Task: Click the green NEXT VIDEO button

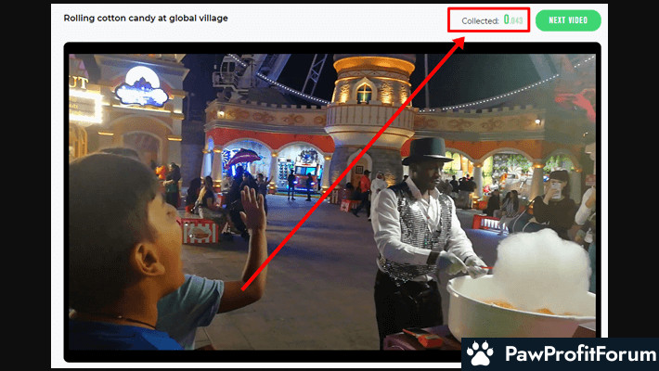Action: [x=568, y=20]
